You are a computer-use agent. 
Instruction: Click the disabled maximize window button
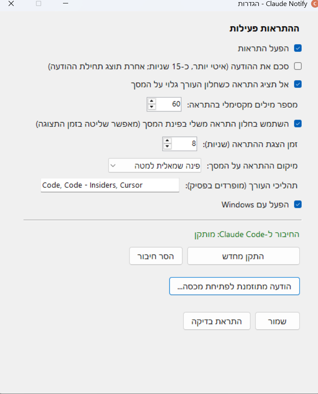click(39, 3)
